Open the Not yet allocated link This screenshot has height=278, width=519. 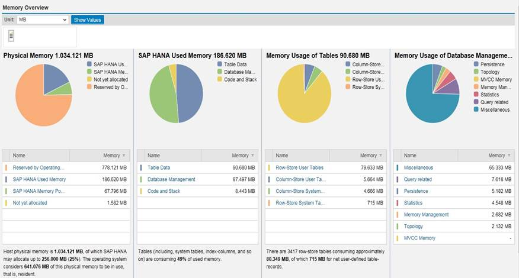click(x=30, y=203)
